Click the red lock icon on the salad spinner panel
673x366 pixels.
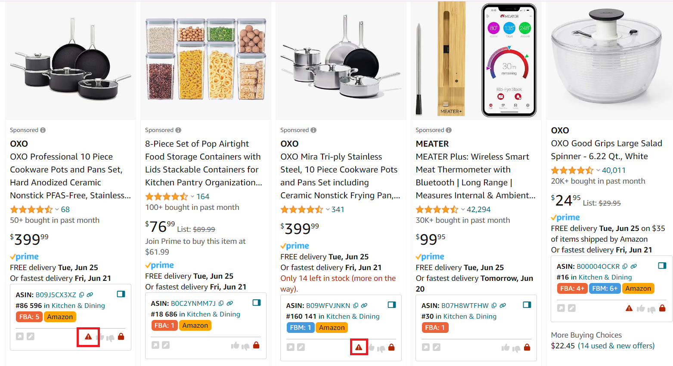click(x=662, y=308)
